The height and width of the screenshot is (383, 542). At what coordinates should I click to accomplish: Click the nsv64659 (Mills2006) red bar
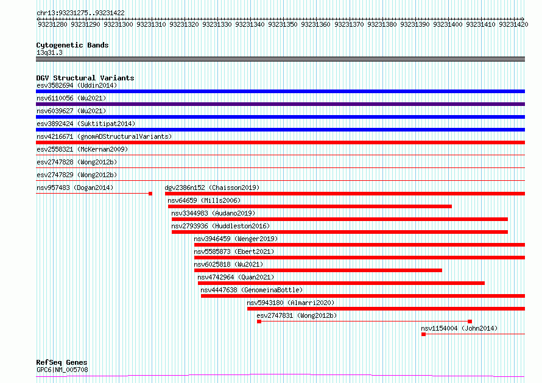coord(310,206)
